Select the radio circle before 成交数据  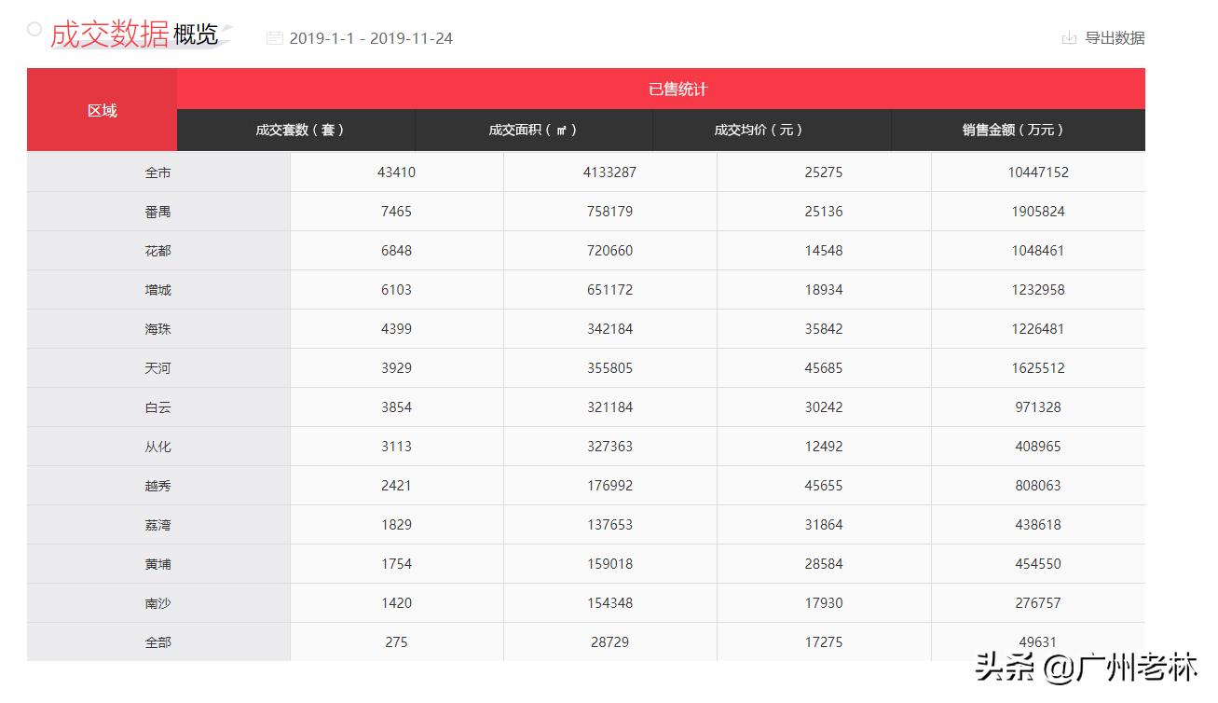[x=35, y=30]
